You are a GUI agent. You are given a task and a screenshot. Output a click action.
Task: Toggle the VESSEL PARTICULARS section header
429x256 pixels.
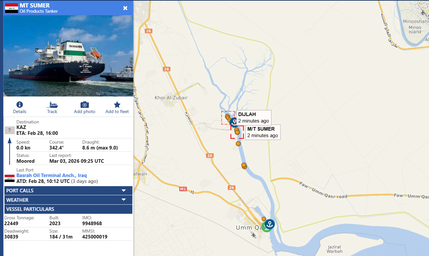click(68, 209)
